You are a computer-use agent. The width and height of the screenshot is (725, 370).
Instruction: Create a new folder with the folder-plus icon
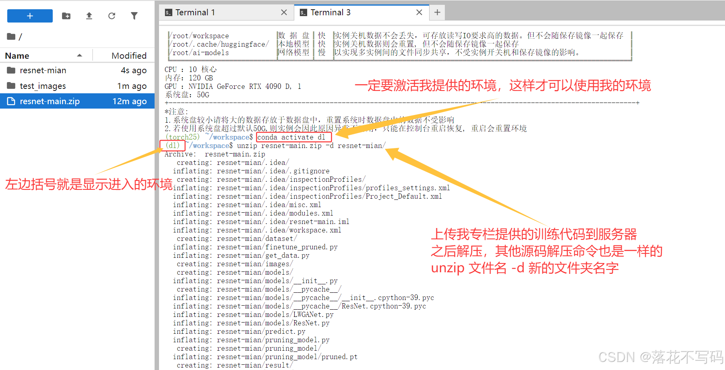click(66, 16)
